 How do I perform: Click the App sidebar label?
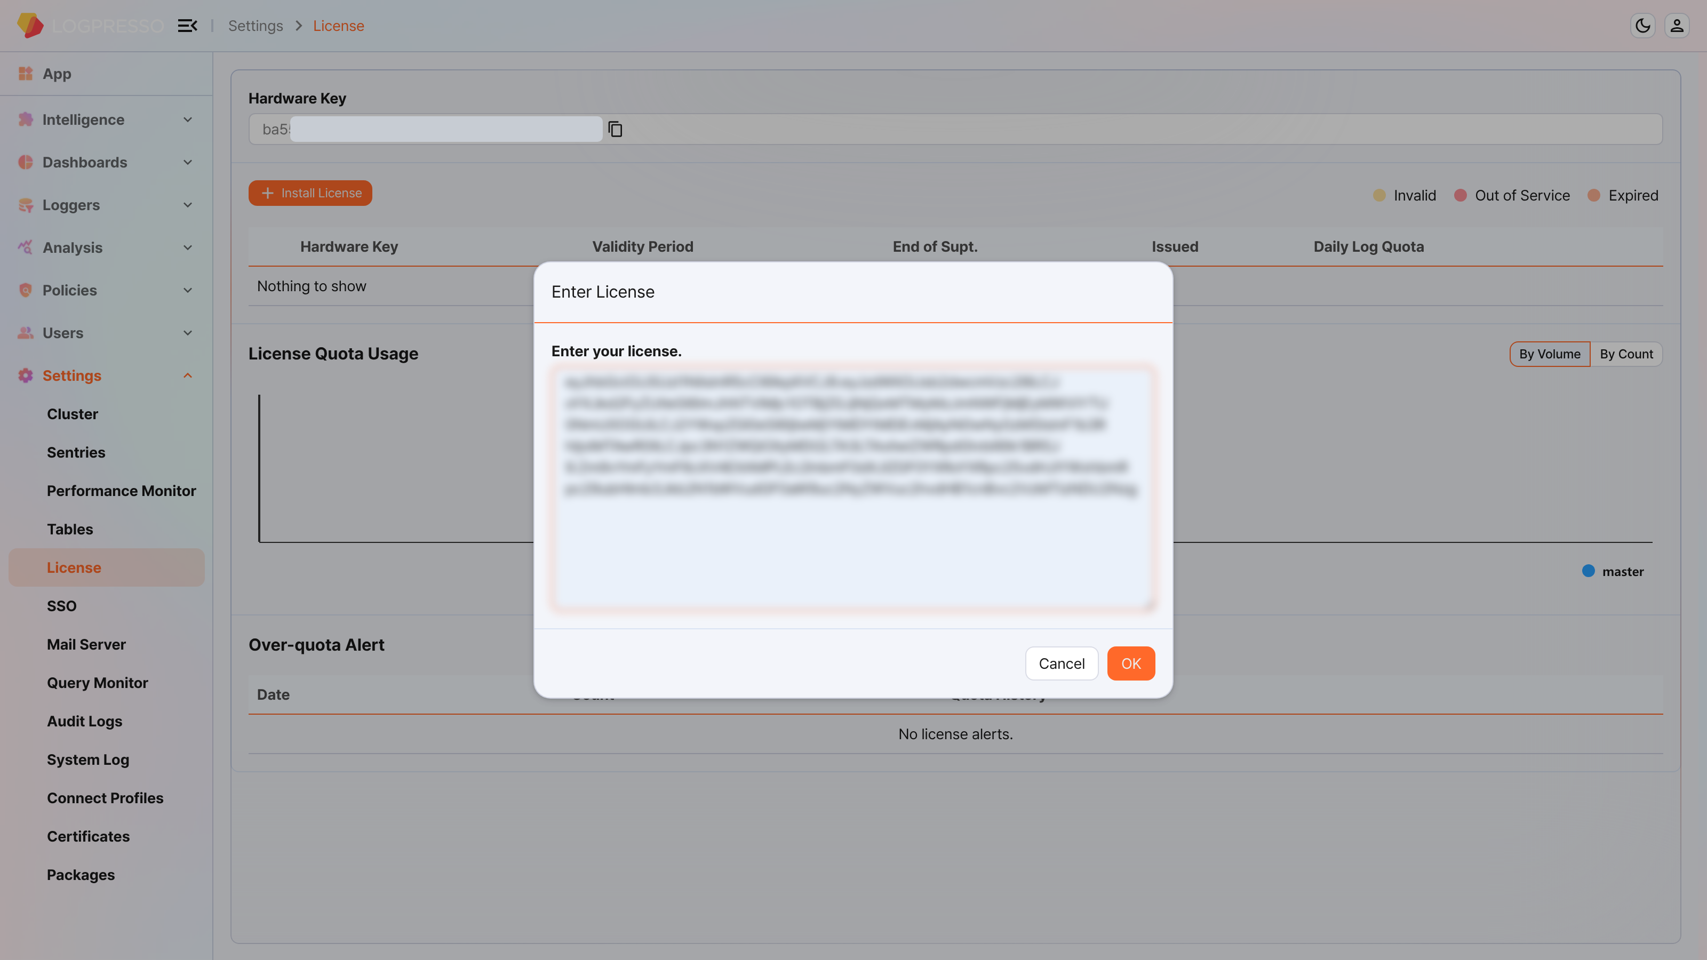(x=57, y=74)
